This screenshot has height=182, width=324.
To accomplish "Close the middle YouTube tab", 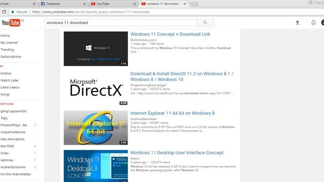I will tap(135, 4).
